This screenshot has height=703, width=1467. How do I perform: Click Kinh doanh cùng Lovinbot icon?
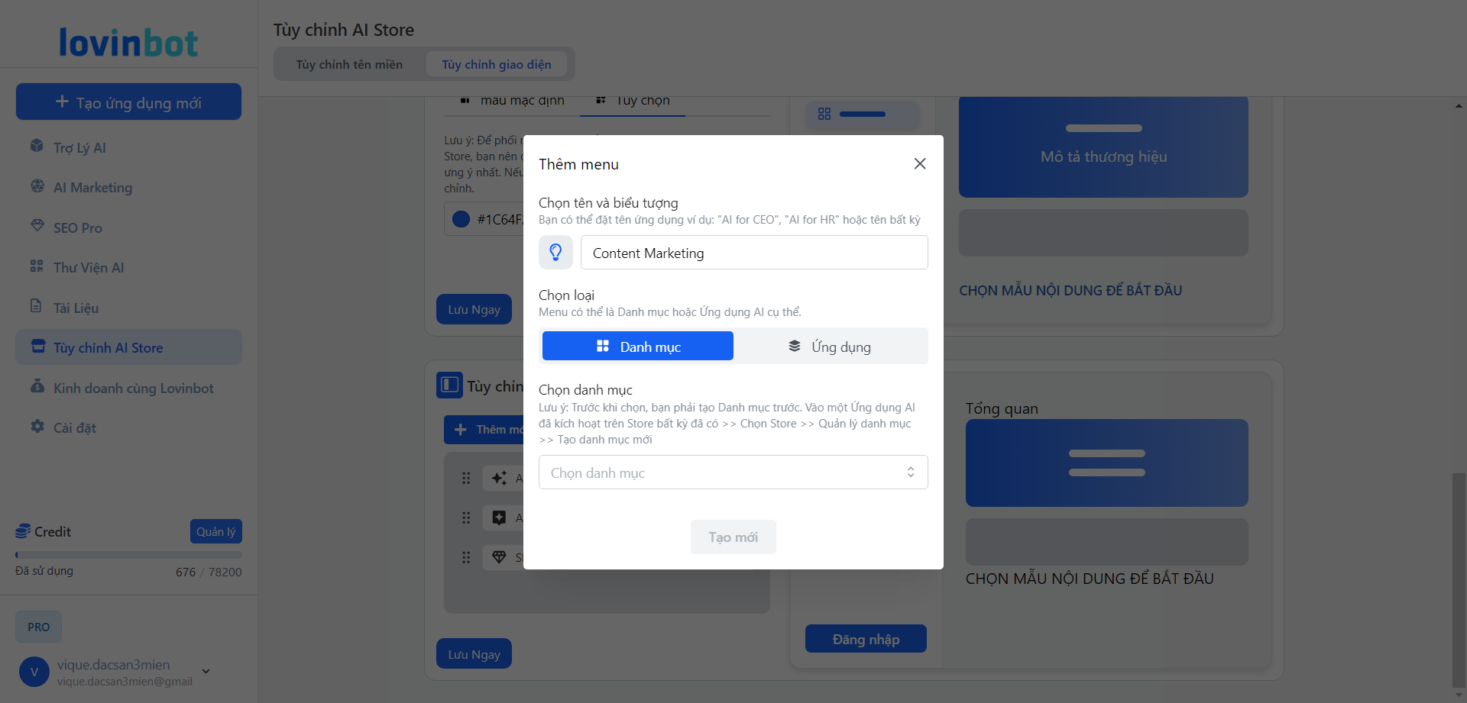coord(37,387)
